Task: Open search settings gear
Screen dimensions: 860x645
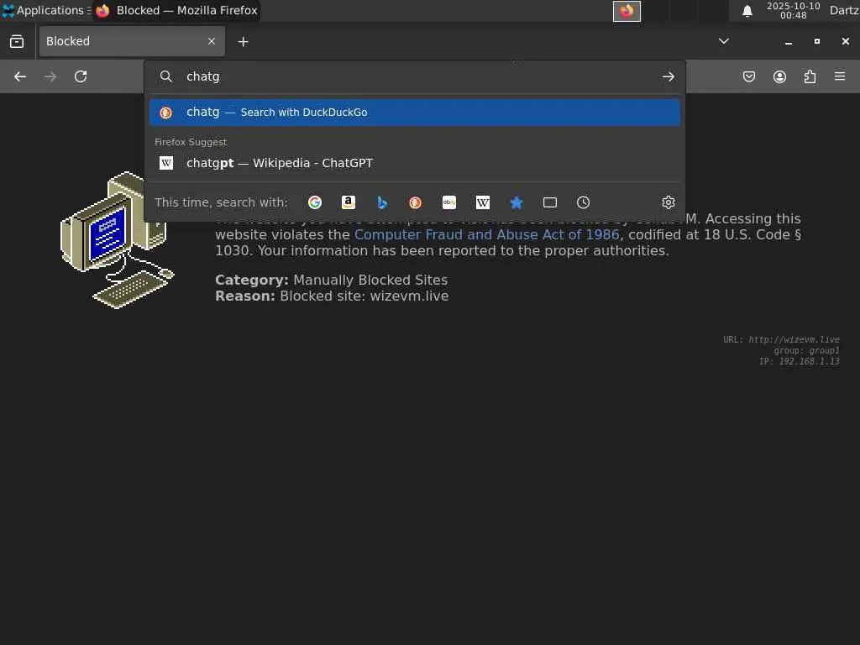Action: coord(668,202)
